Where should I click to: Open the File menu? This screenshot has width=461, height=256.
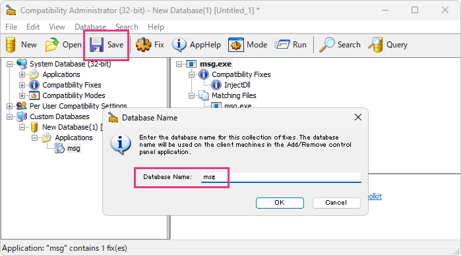11,27
